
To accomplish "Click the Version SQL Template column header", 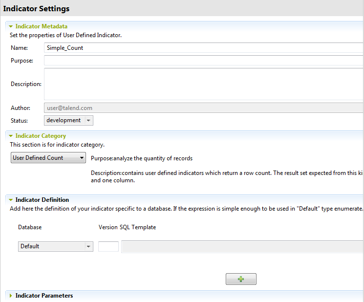I will pyautogui.click(x=127, y=227).
